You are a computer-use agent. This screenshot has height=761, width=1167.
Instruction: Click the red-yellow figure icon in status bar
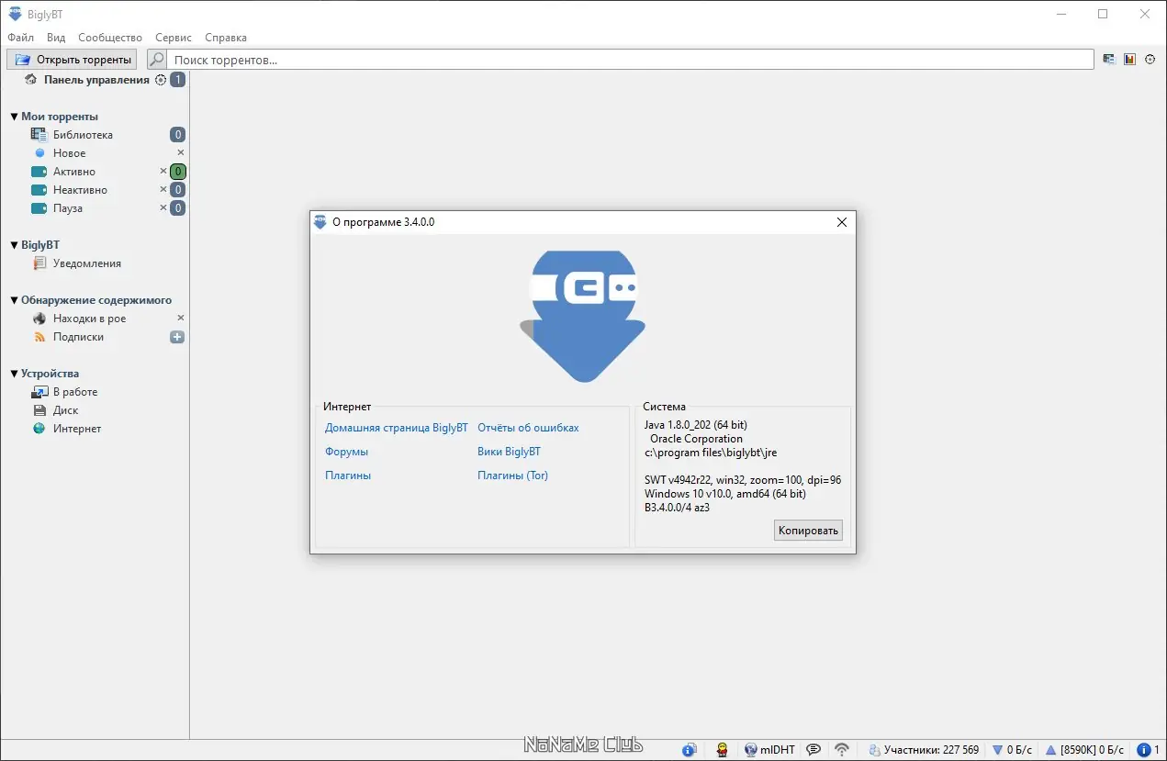click(x=723, y=750)
